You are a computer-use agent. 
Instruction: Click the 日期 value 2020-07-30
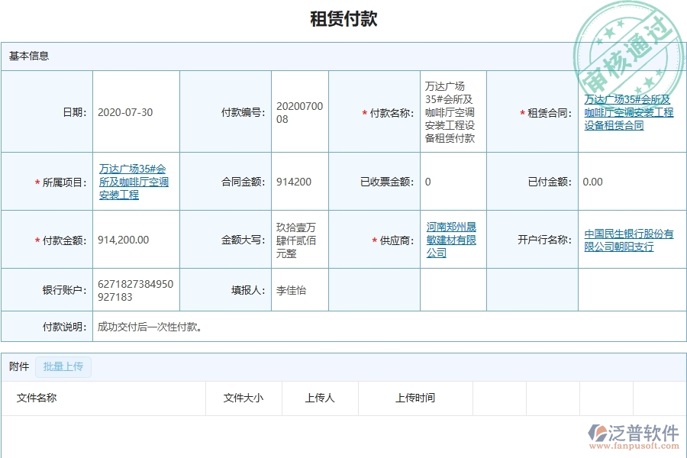(124, 111)
